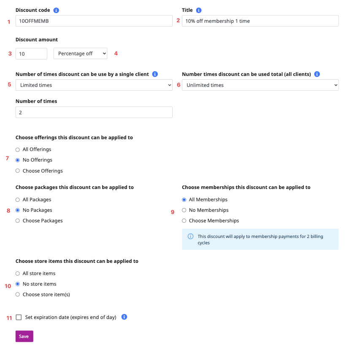Screen dimensions: 352x346
Task: Select the Choose Memberships radio option
Action: (x=184, y=221)
